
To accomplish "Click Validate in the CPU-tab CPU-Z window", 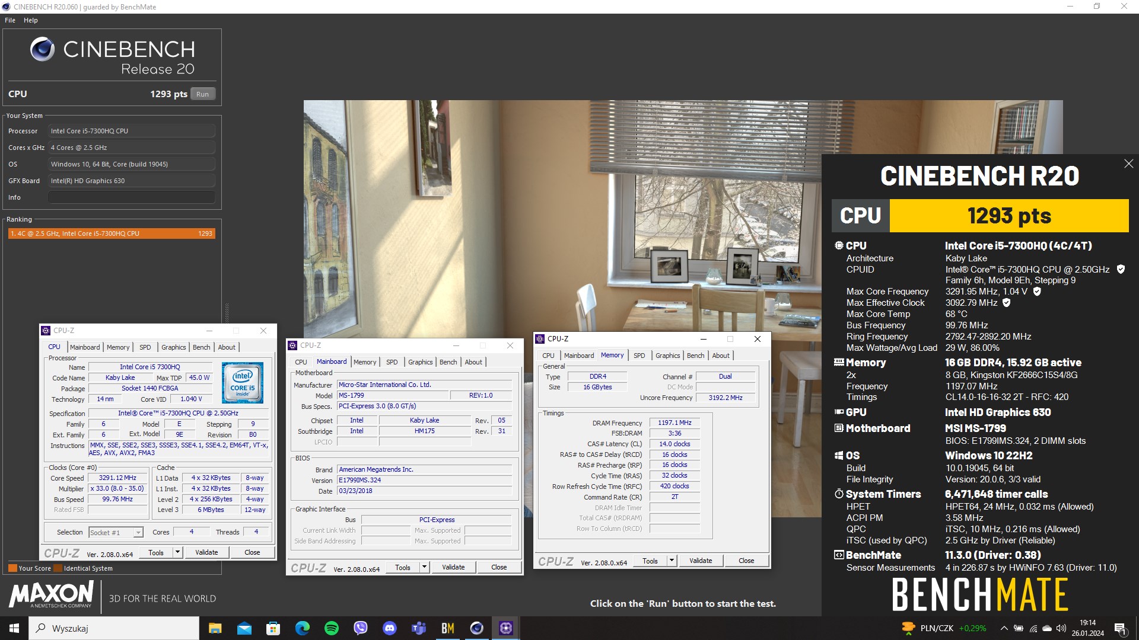I will click(x=206, y=552).
